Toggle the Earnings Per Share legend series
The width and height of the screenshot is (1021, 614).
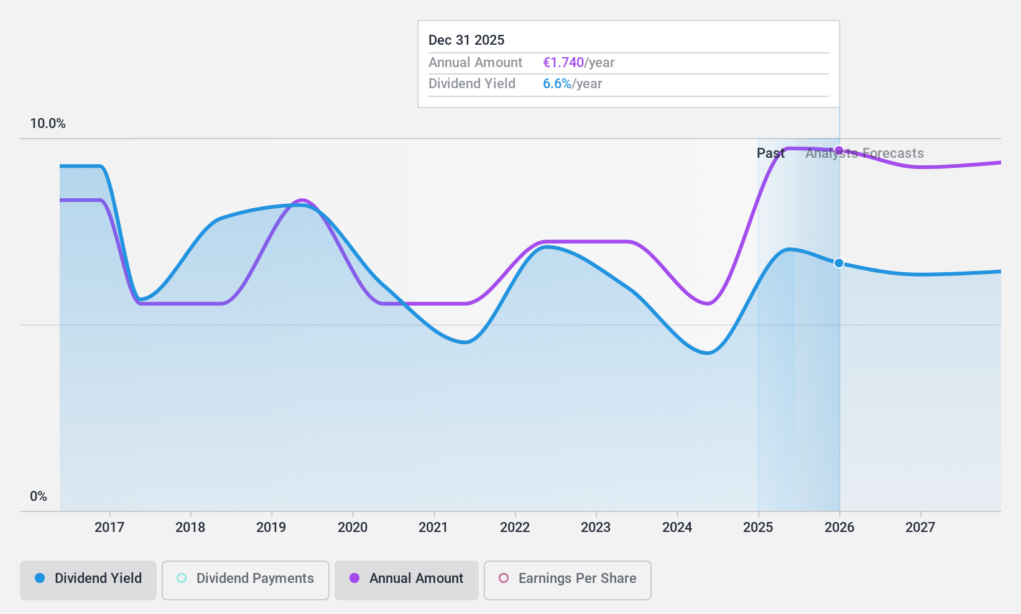[568, 580]
